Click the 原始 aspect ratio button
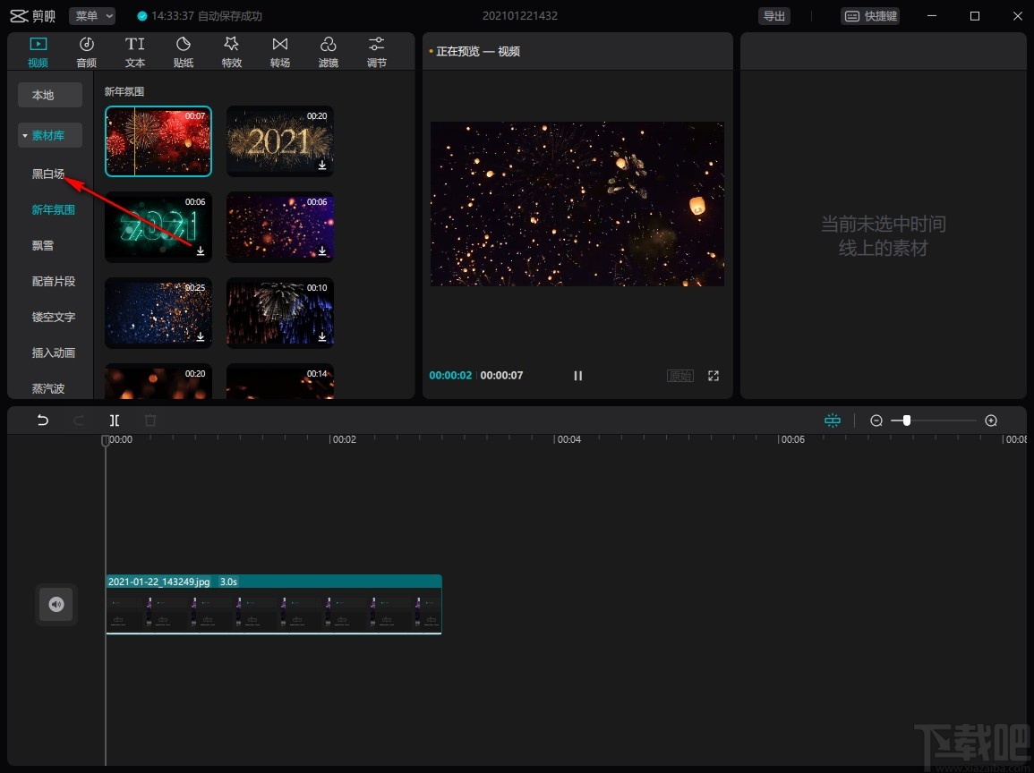This screenshot has height=773, width=1034. 679,376
